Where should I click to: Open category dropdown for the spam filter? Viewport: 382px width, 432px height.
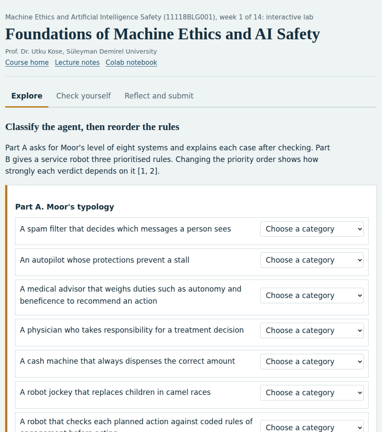pos(312,229)
